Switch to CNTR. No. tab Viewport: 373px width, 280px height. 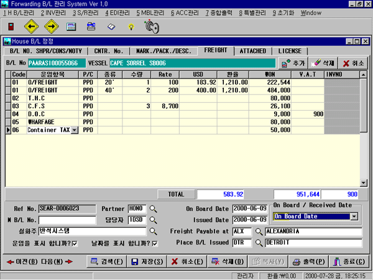coord(109,51)
